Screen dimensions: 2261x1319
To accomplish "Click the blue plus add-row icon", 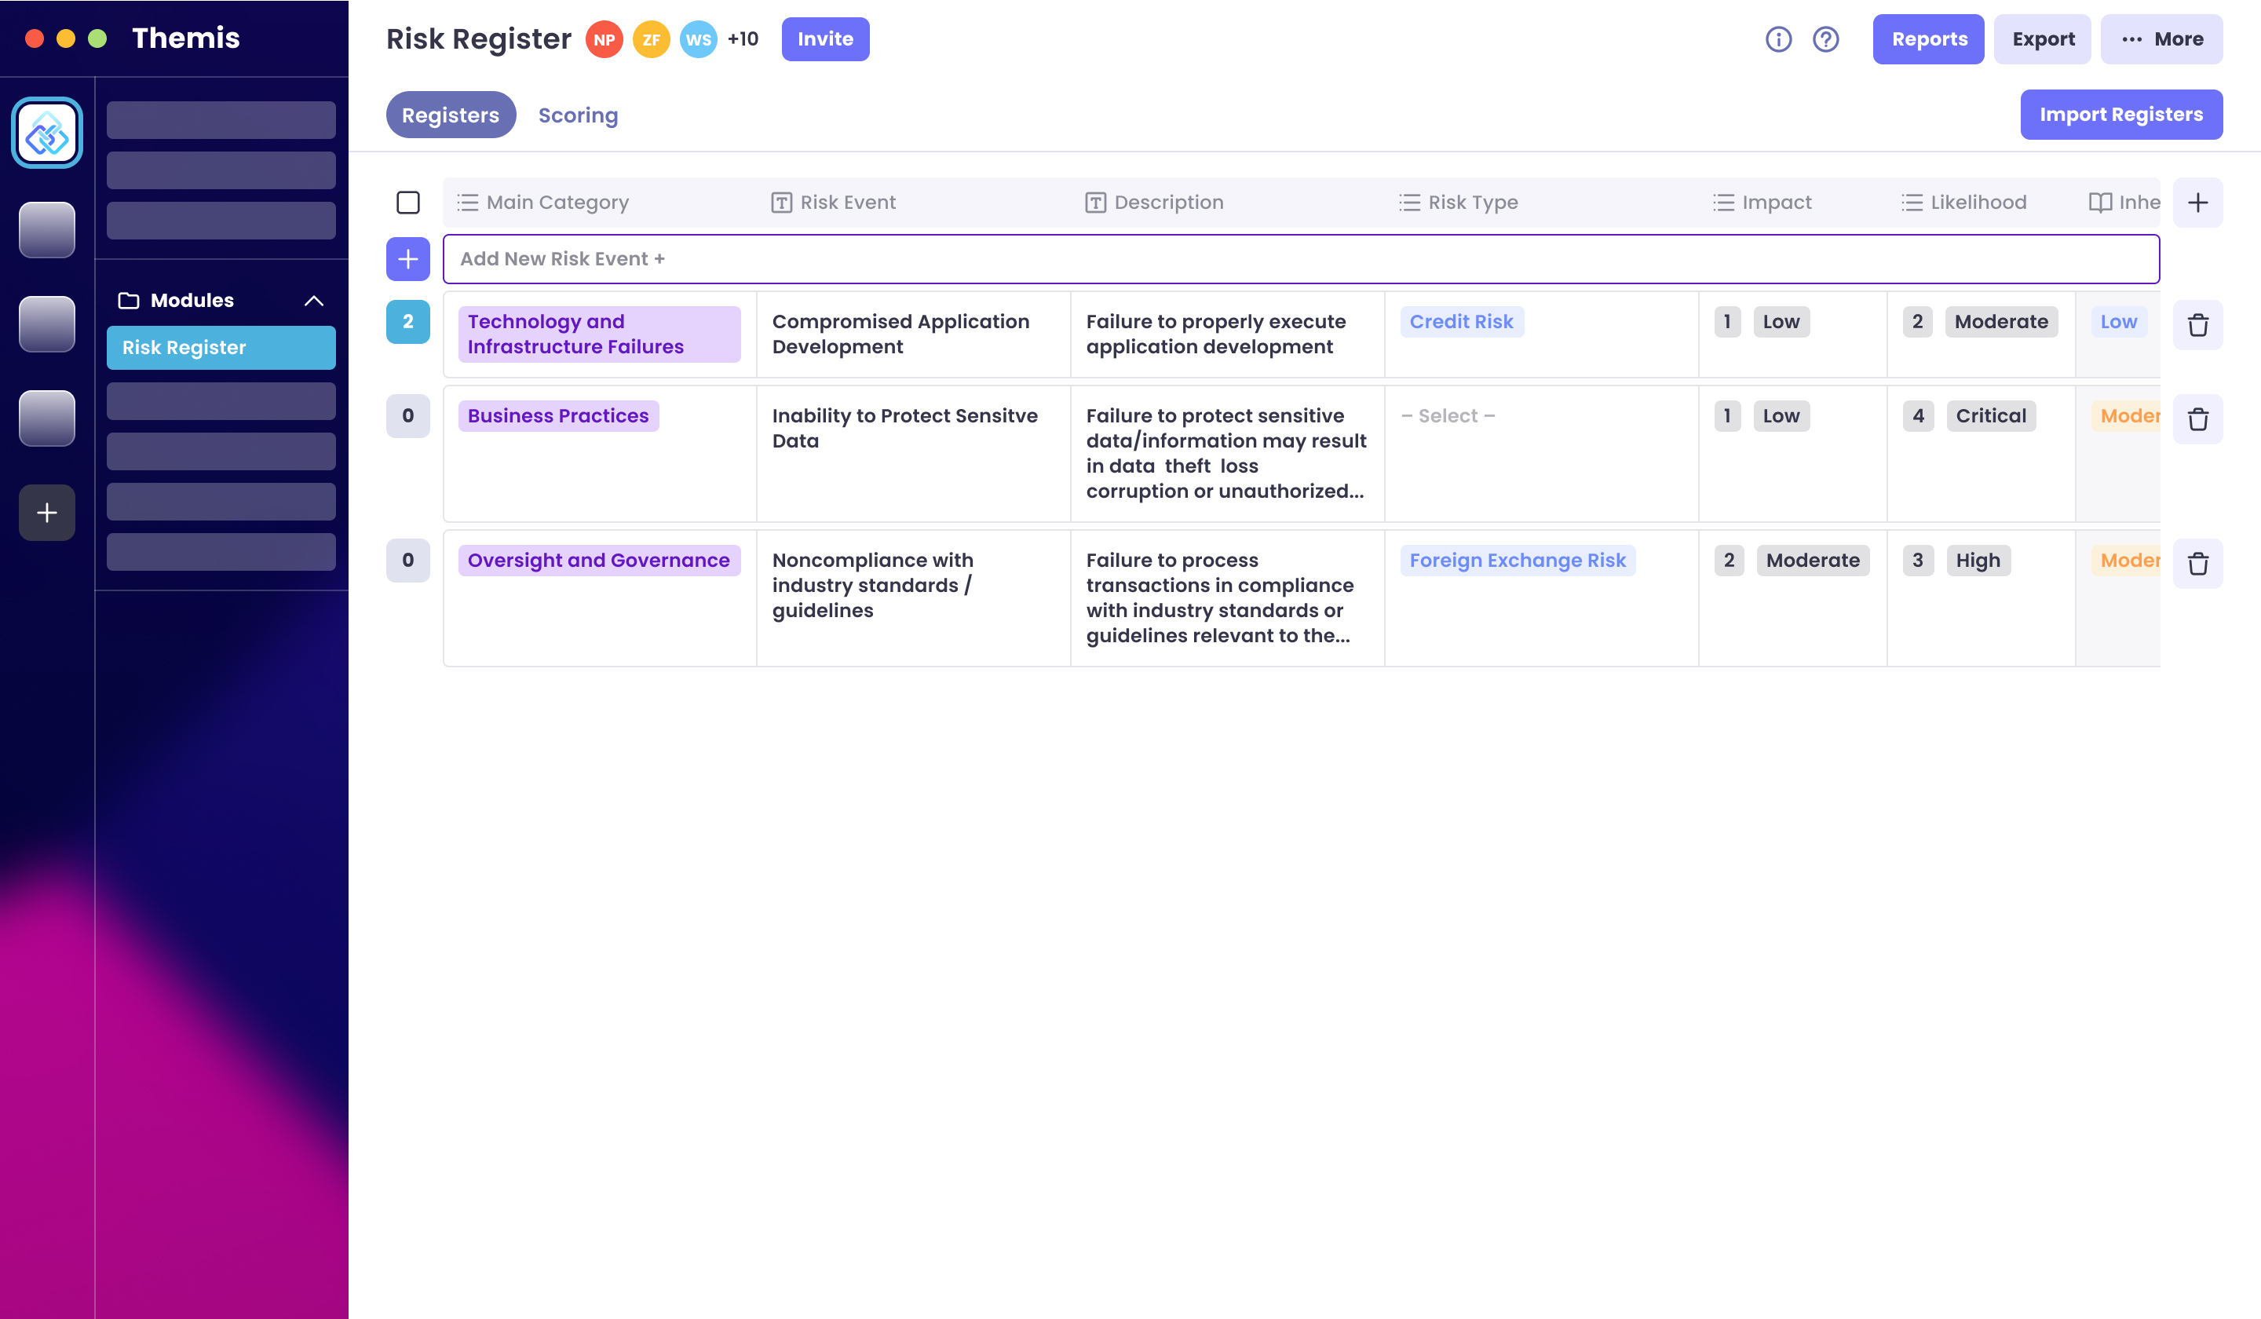I will [407, 259].
